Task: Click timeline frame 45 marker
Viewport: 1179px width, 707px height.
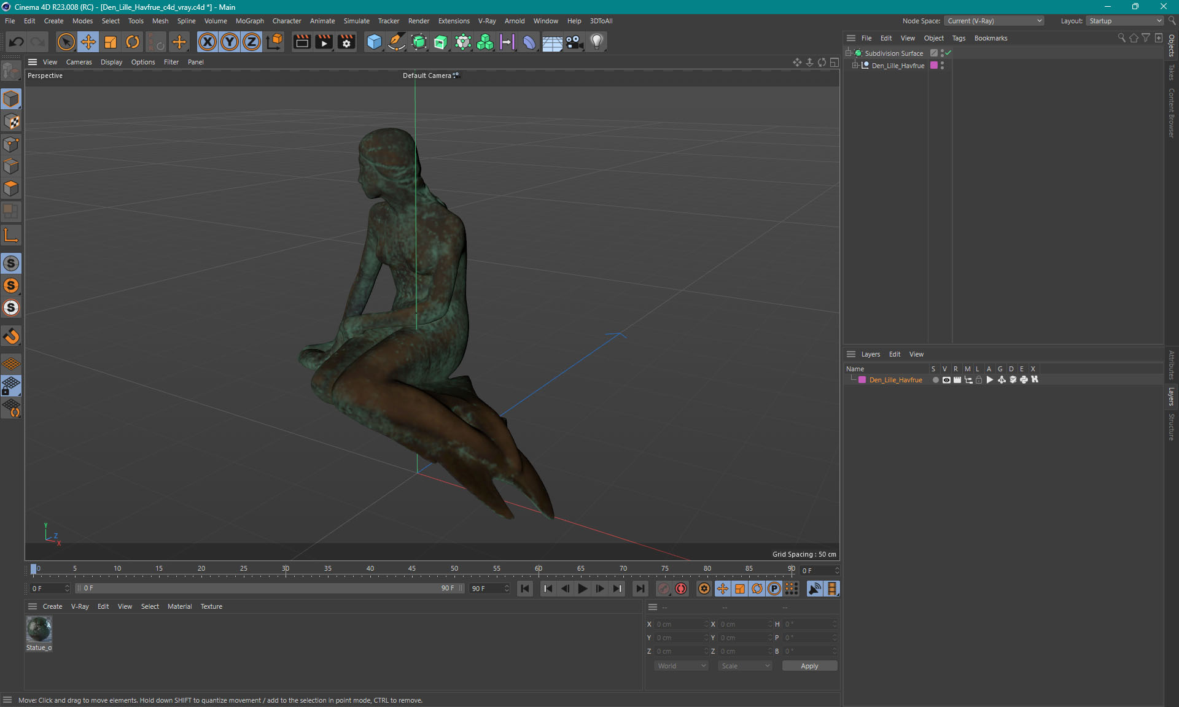Action: click(x=412, y=568)
